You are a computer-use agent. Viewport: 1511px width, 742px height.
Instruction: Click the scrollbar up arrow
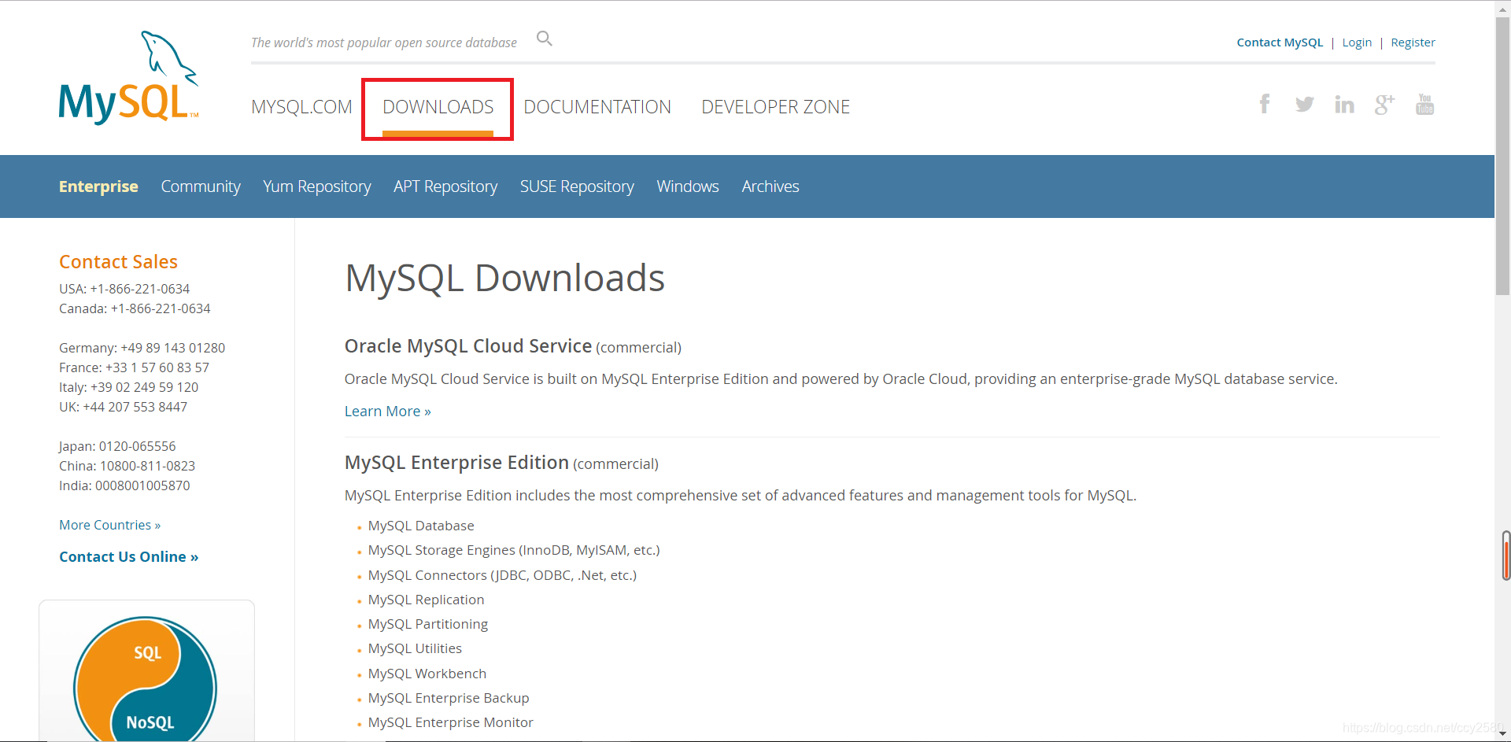click(x=1502, y=8)
